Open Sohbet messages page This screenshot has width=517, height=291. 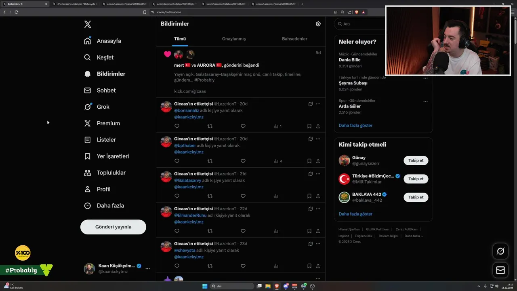coord(100,91)
